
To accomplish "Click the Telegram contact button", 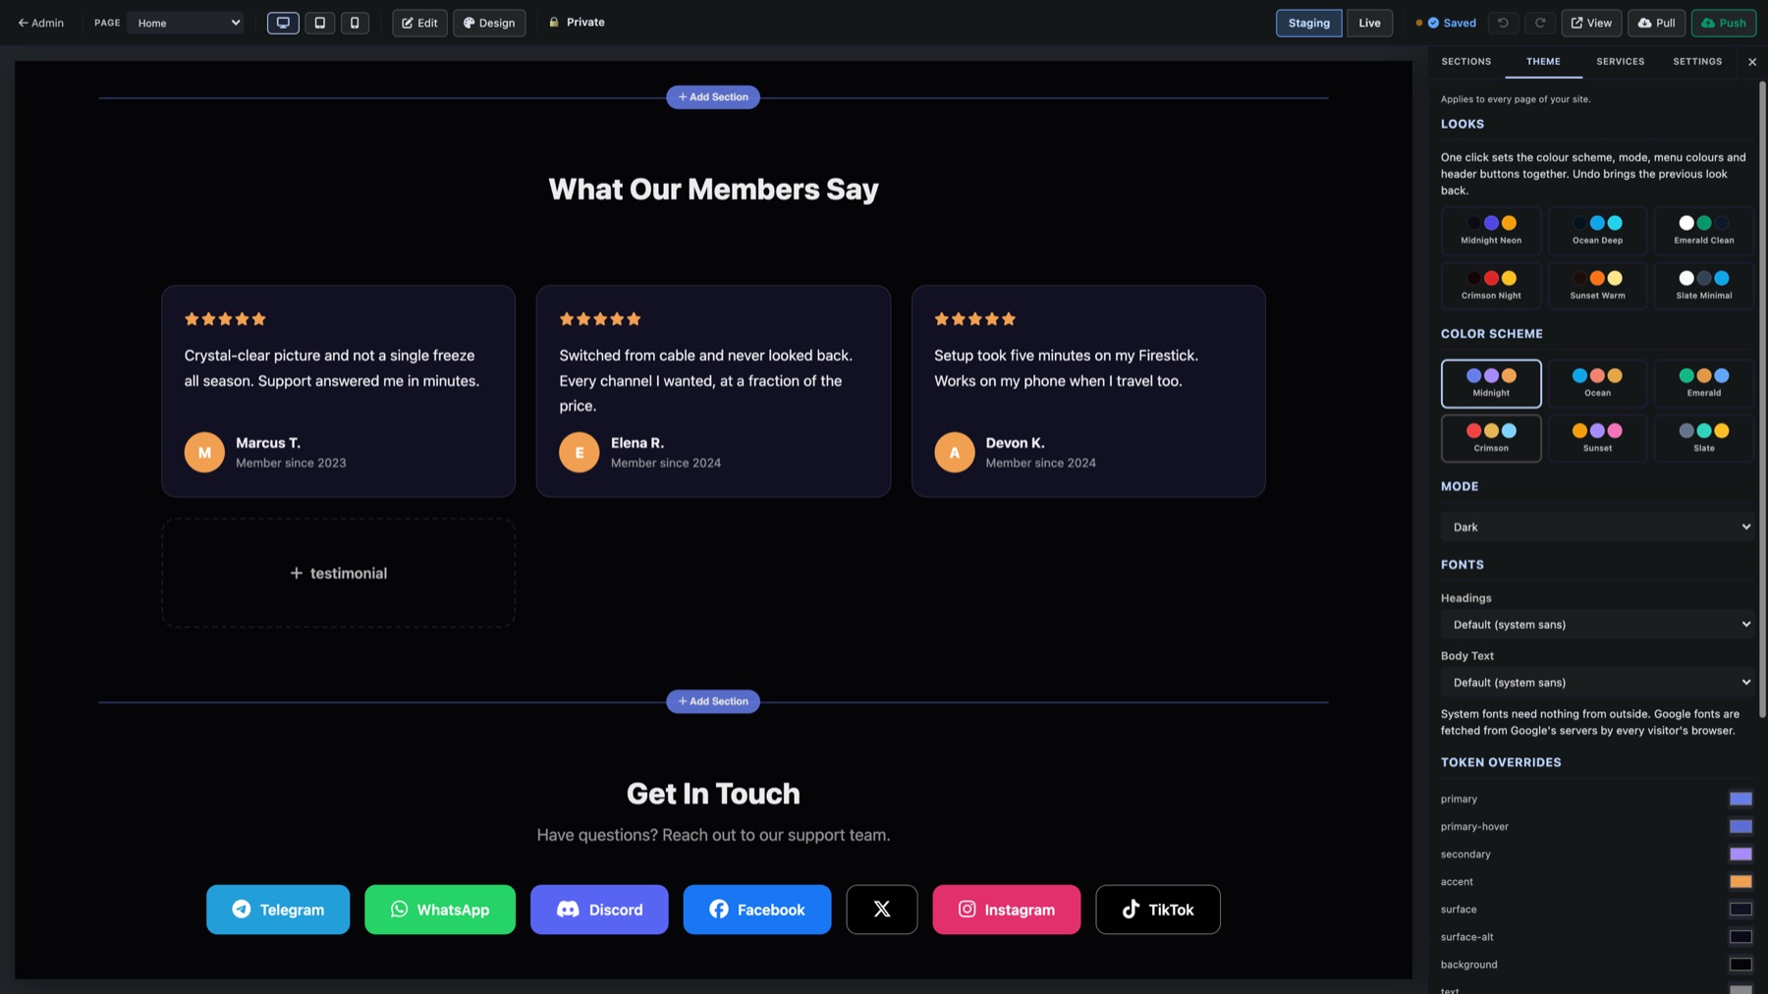I will 278,910.
